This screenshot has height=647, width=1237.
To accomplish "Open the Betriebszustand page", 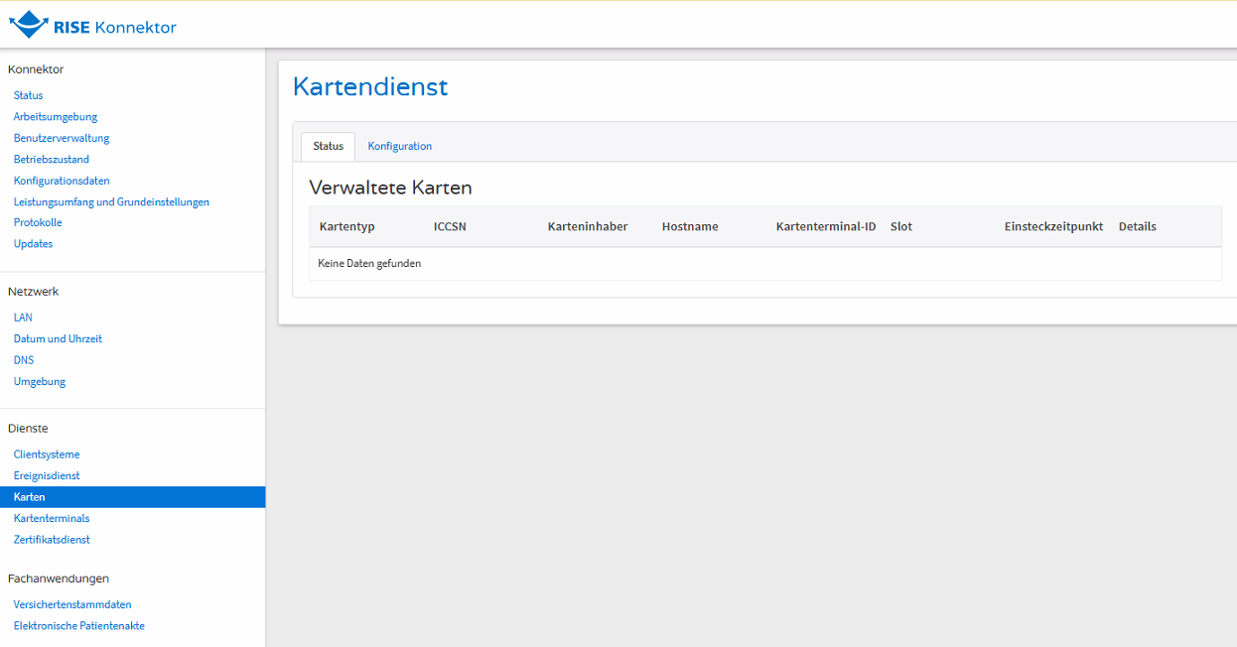I will point(52,159).
